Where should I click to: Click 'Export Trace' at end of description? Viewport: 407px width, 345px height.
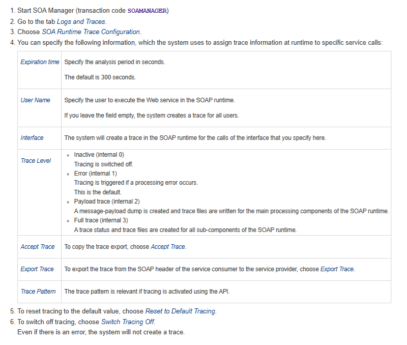337,269
